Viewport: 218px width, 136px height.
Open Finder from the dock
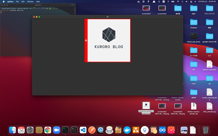point(13,130)
